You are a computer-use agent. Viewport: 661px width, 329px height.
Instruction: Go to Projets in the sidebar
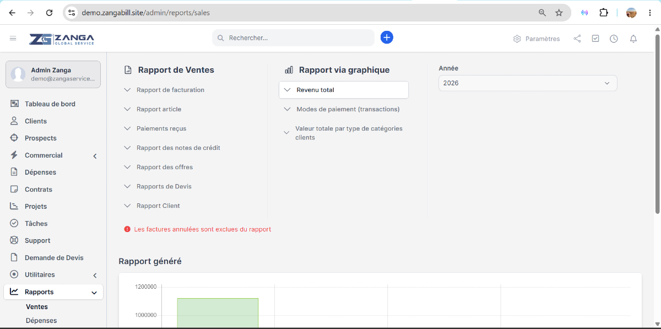(36, 206)
